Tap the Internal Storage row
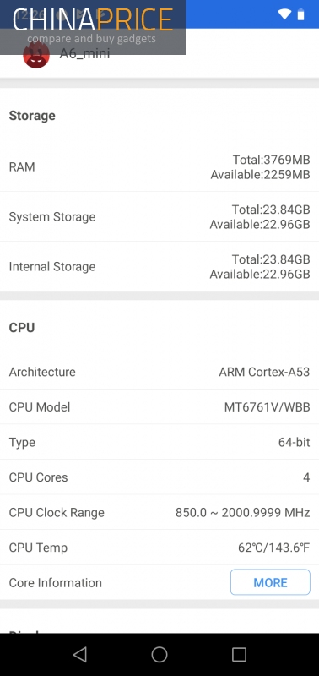Screen dimensions: 319x676 pos(159,266)
